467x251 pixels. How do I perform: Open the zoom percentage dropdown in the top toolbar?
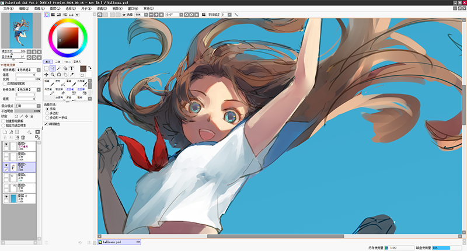point(146,15)
